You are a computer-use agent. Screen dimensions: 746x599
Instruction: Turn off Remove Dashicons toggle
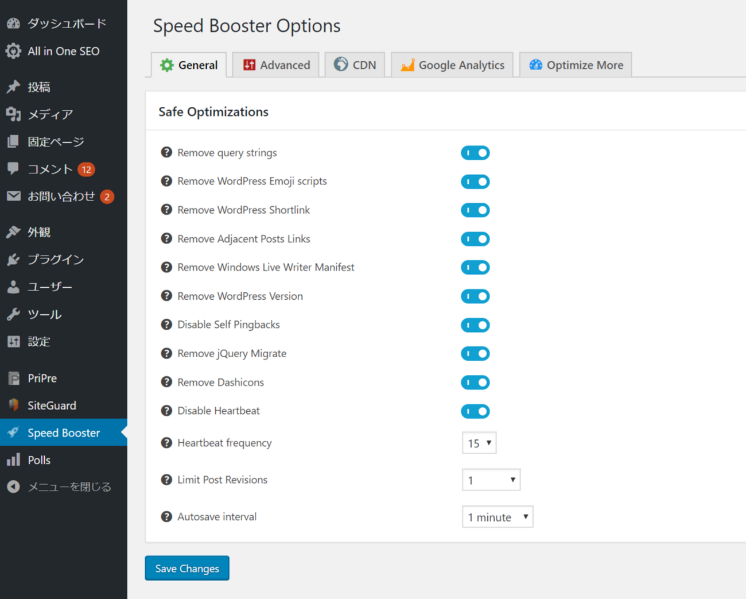click(x=475, y=382)
